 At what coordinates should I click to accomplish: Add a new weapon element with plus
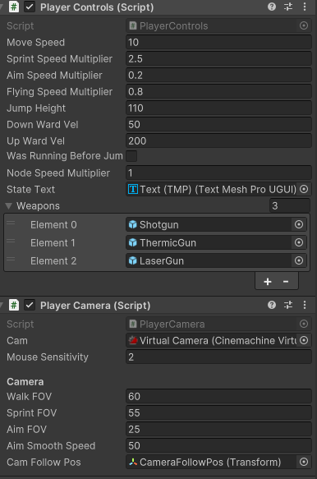pos(268,281)
